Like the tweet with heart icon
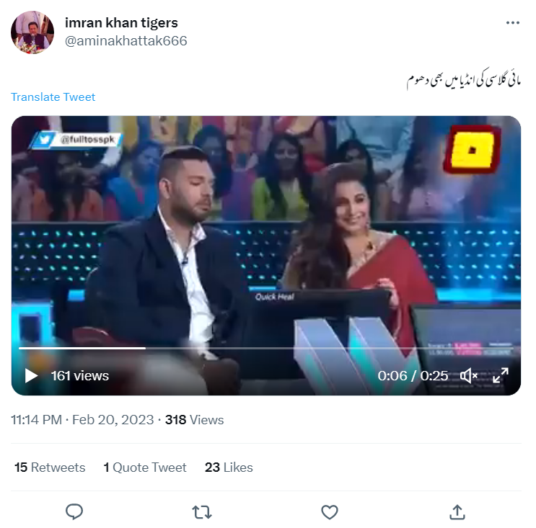The image size is (536, 528). coord(330,512)
